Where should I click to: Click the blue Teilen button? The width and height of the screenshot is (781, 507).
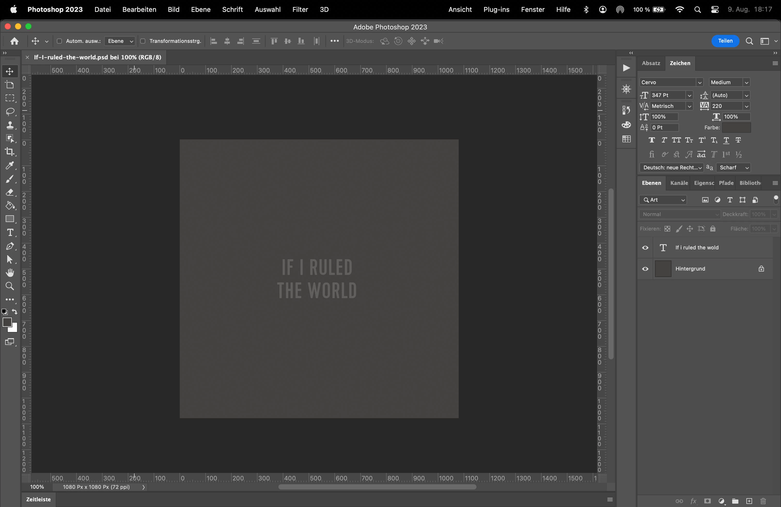tap(725, 41)
